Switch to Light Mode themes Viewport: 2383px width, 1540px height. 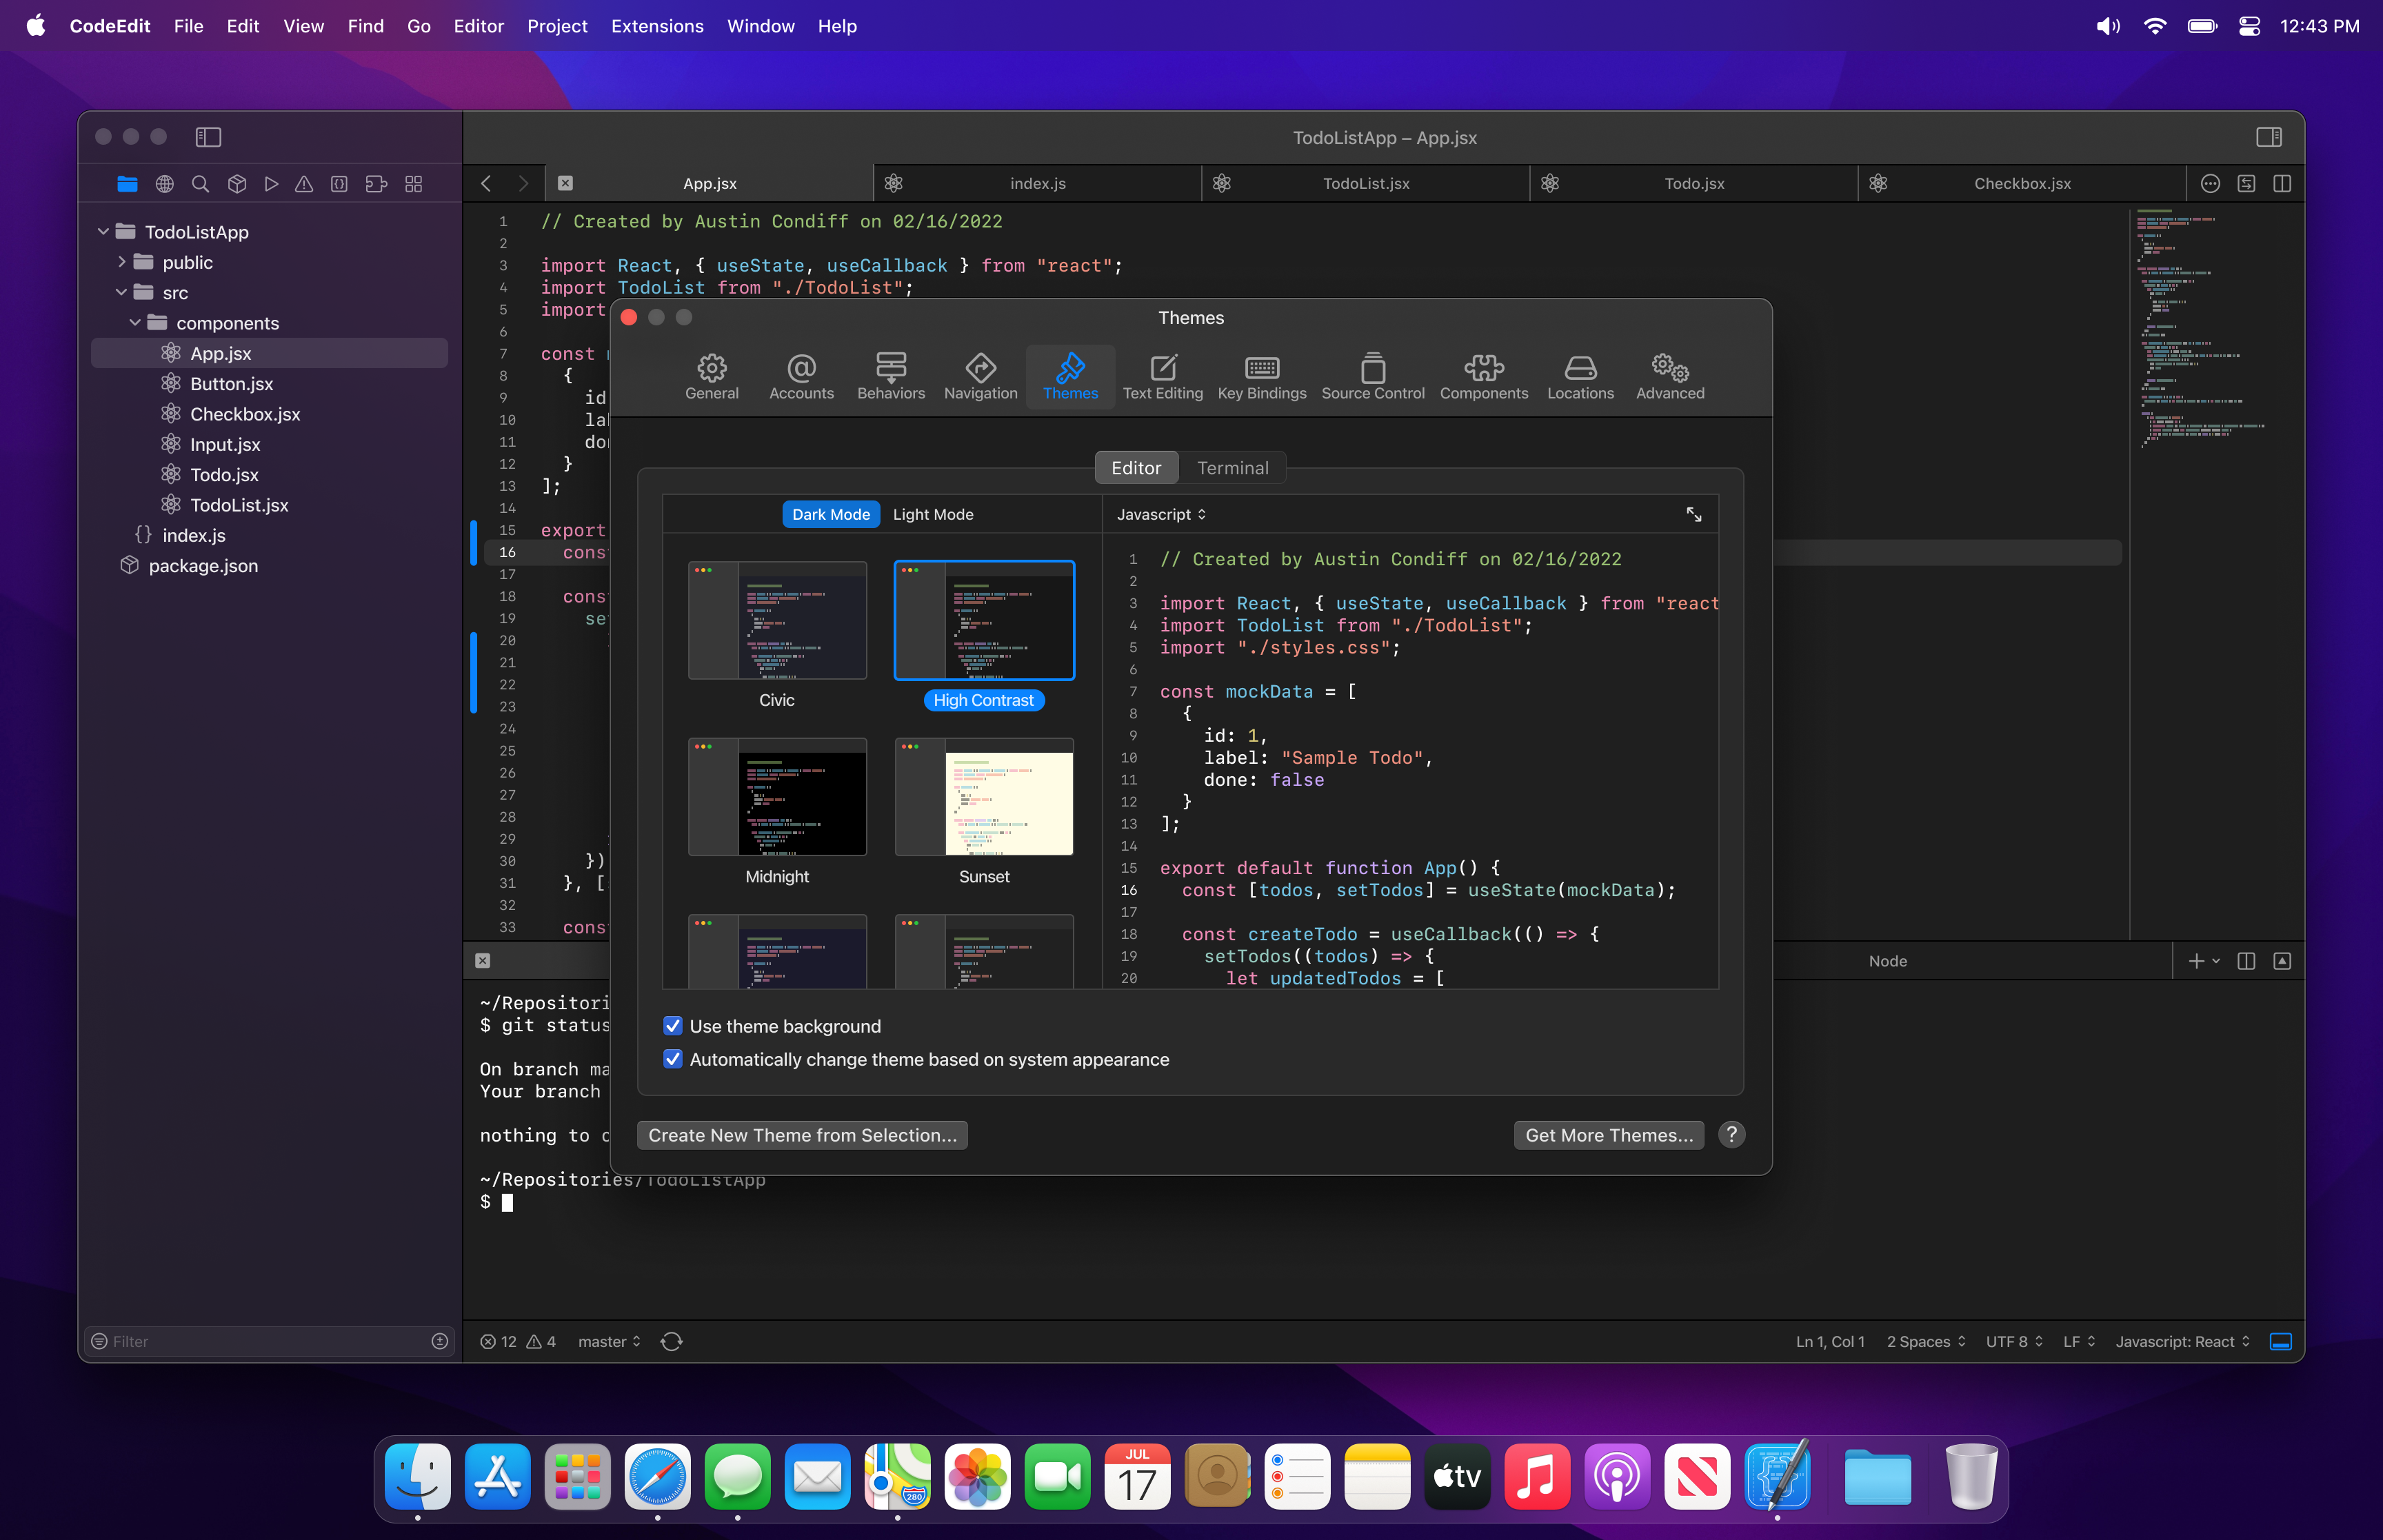[x=932, y=514]
